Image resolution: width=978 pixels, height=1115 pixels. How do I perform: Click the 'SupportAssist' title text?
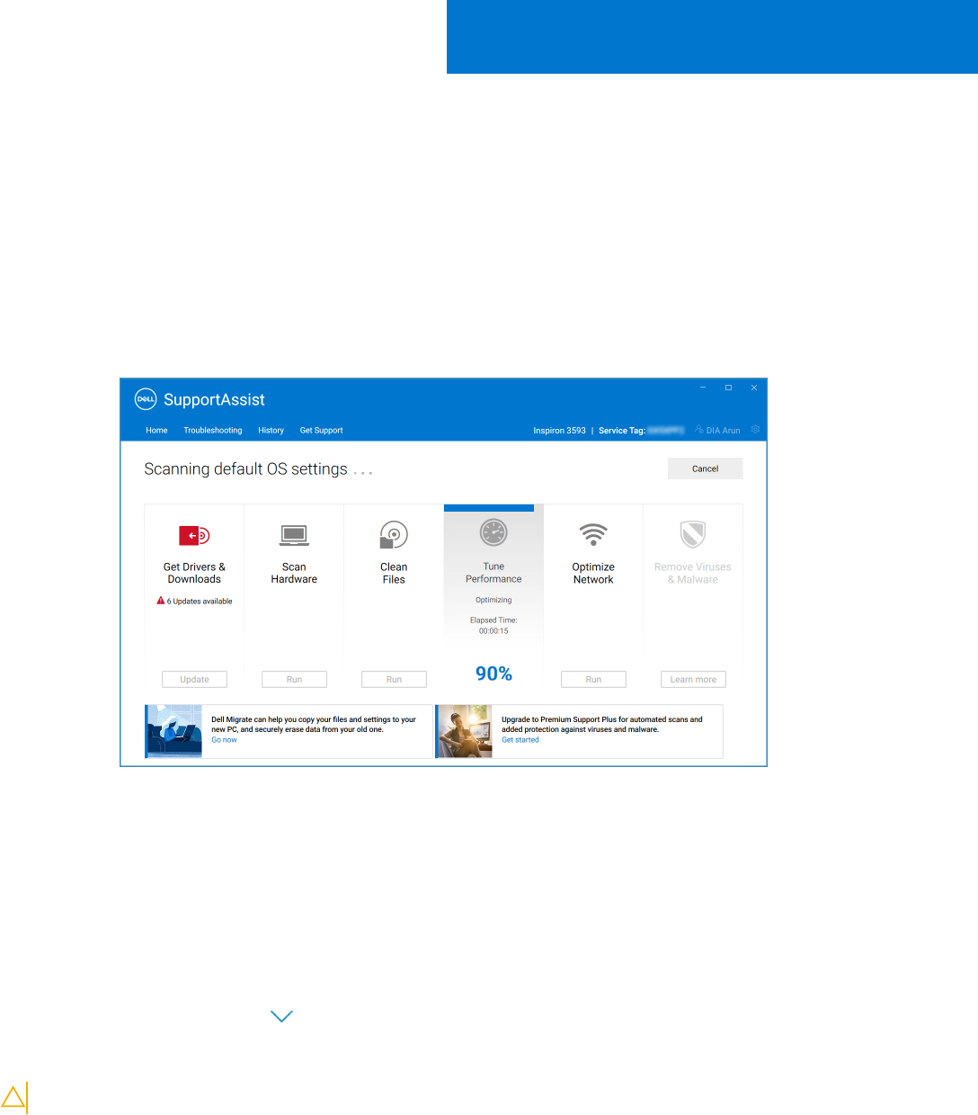pos(214,400)
